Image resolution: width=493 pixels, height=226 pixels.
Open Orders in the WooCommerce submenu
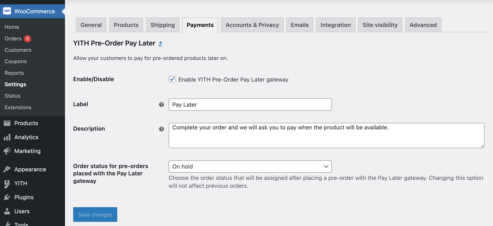tap(13, 39)
